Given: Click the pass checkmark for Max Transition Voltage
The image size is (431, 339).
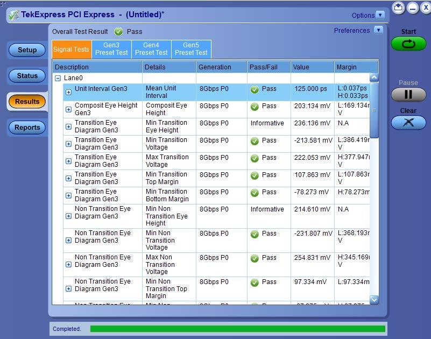Looking at the screenshot, I should point(255,158).
